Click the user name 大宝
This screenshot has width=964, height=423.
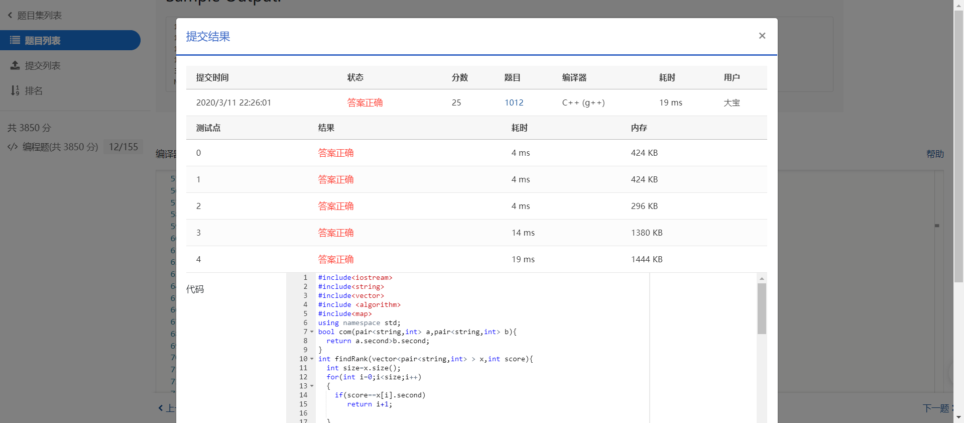pos(732,102)
